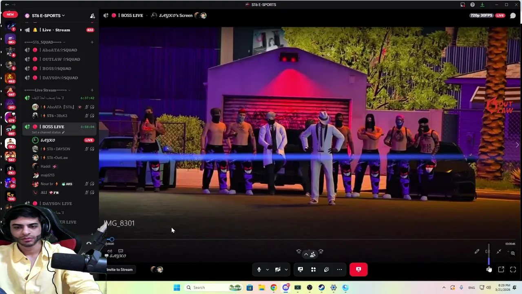Click the NEW badge atop server list
Screen dimensions: 522x294
click(10, 14)
